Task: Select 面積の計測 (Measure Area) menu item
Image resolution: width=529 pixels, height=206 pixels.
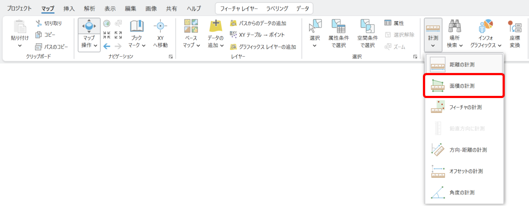Action: 464,86
